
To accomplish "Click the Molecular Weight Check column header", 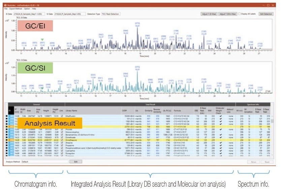I will pyautogui.click(x=220, y=110).
